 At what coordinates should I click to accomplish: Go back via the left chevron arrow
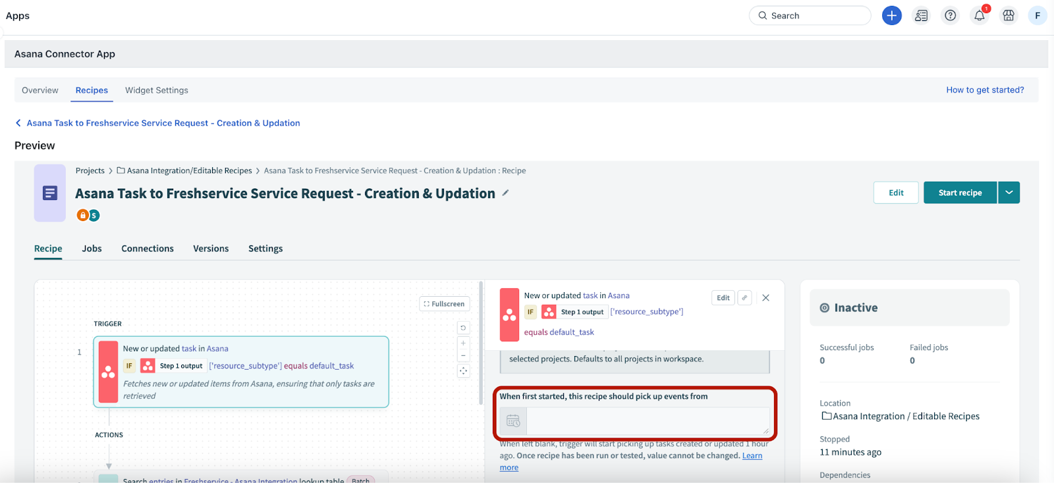click(18, 123)
